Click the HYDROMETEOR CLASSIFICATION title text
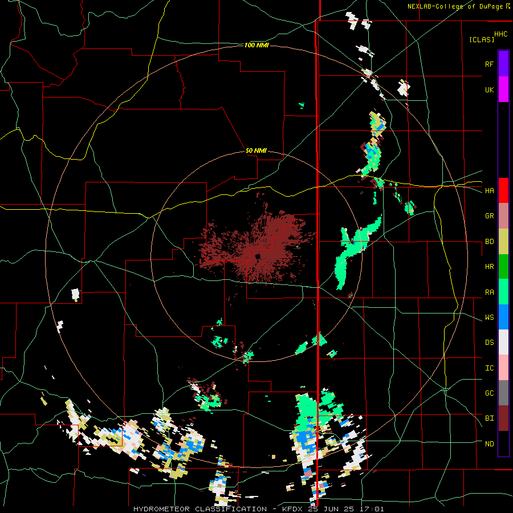Image resolution: width=513 pixels, height=513 pixels. coord(200,509)
